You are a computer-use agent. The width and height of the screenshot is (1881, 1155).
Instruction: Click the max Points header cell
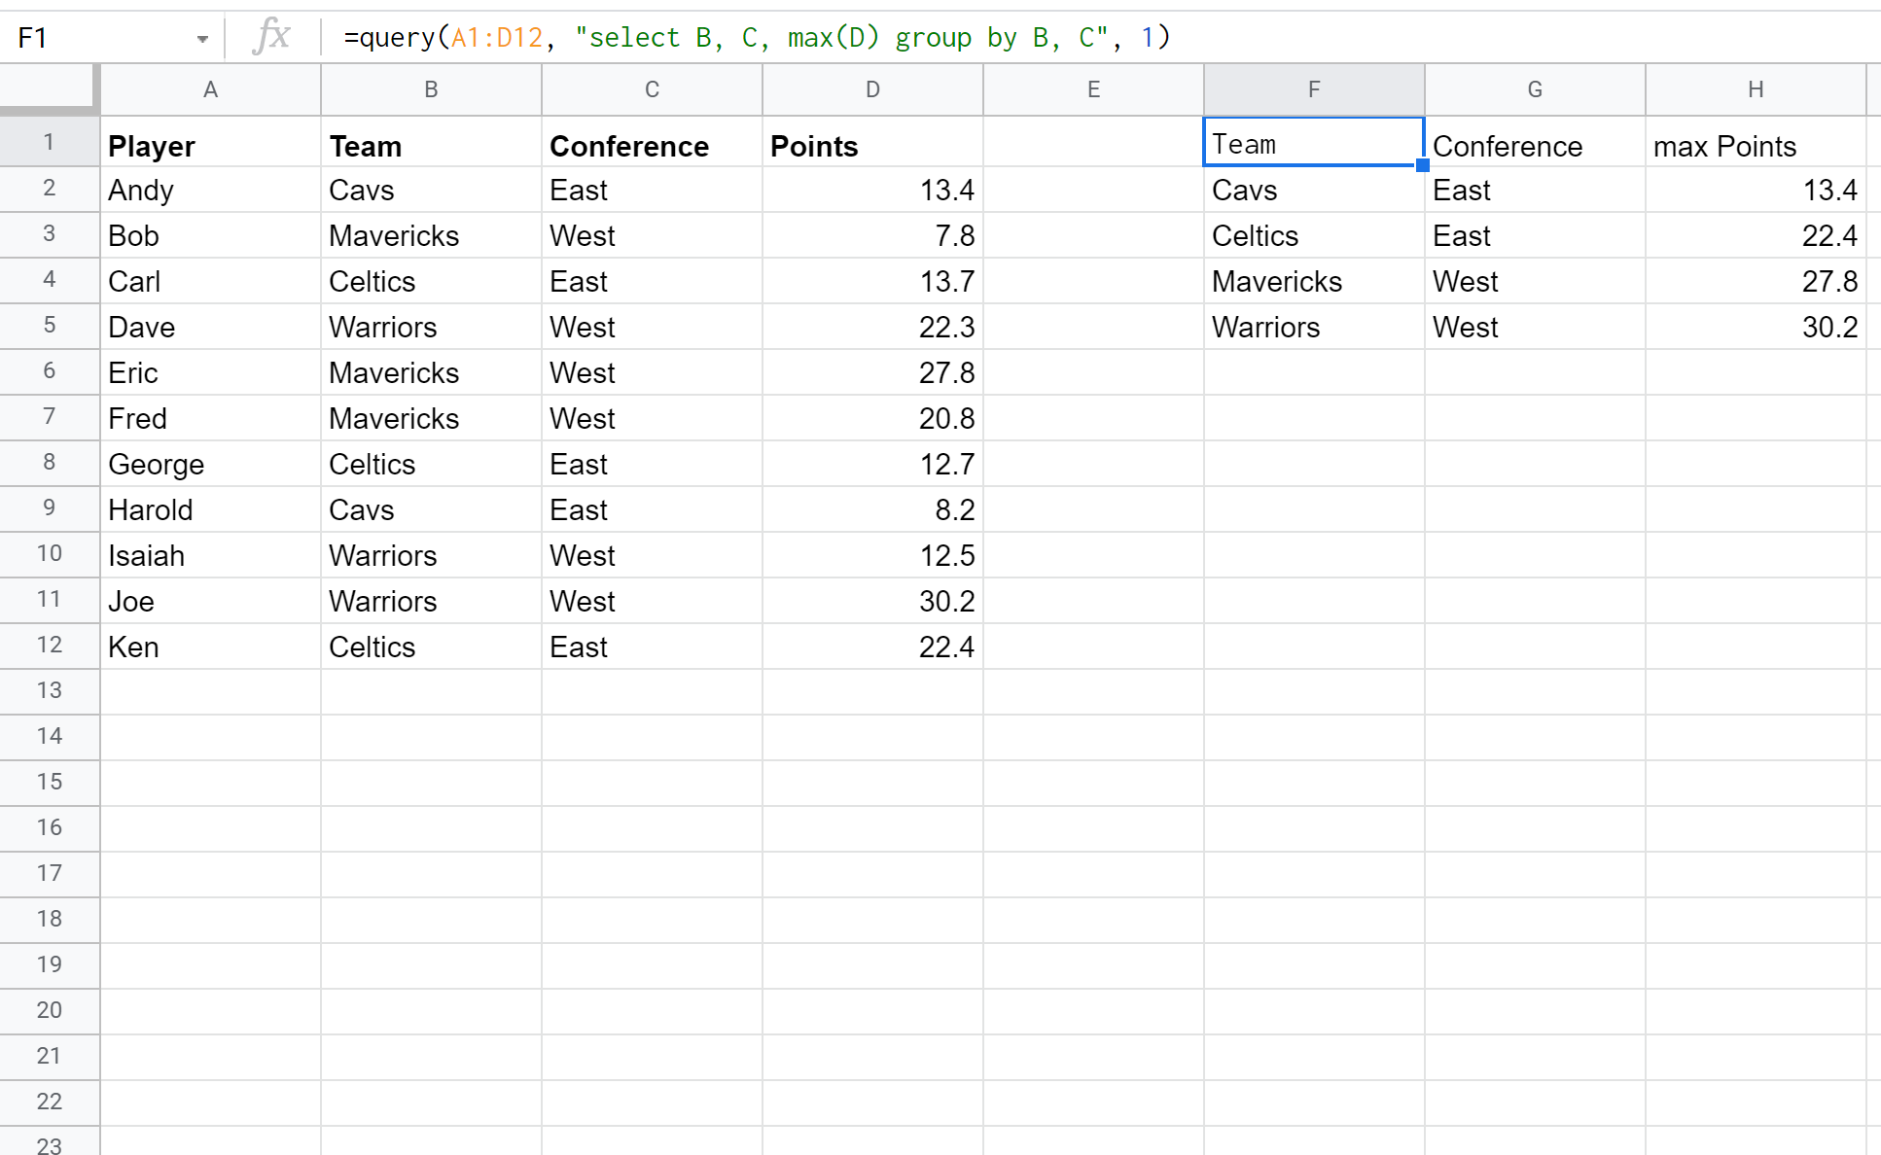[1756, 146]
